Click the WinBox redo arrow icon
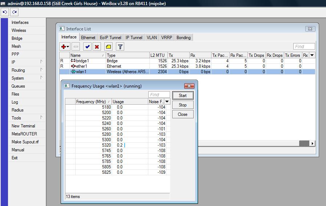 click(14, 12)
